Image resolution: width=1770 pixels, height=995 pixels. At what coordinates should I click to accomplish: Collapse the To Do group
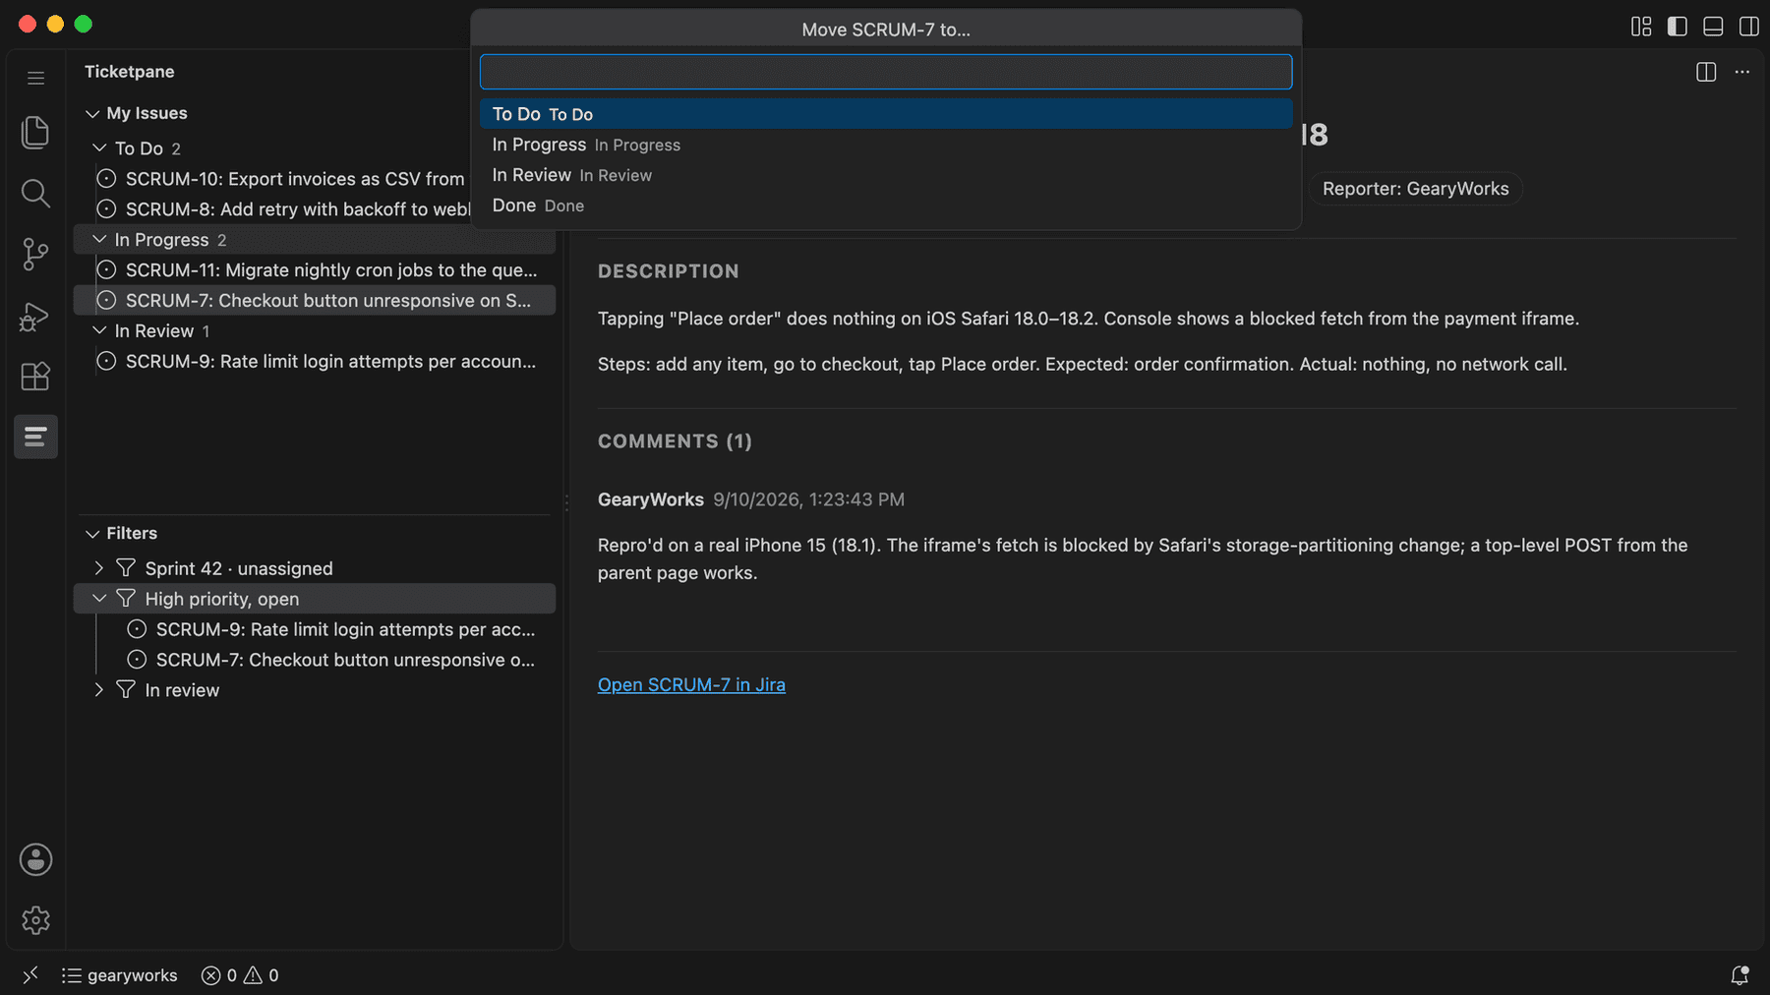point(99,147)
